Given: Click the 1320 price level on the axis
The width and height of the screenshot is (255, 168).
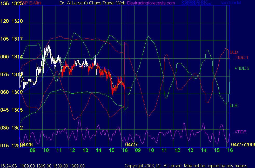Looking at the screenshot, I should pyautogui.click(x=17, y=21).
